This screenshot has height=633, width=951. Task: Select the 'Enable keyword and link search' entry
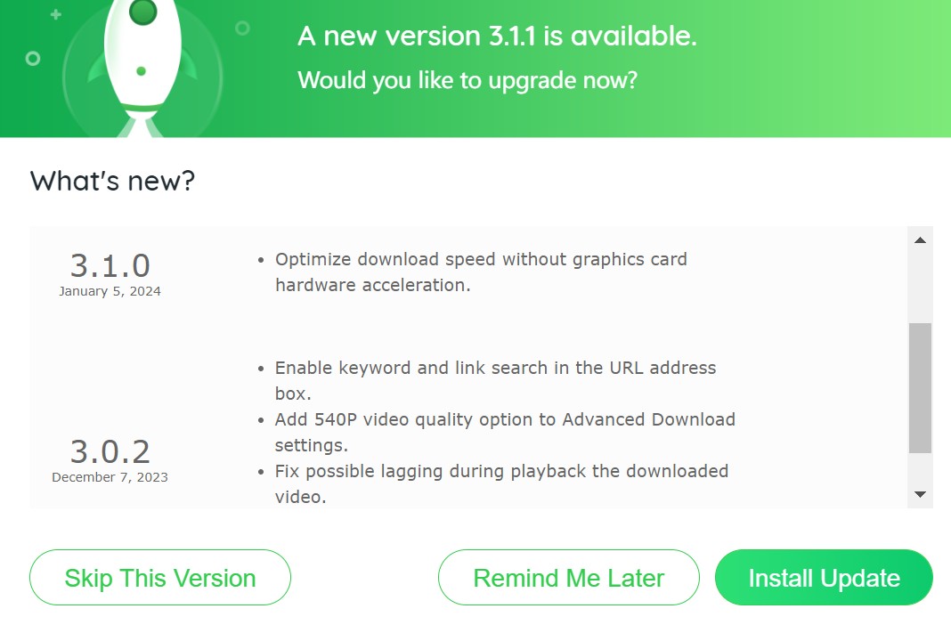(x=486, y=380)
